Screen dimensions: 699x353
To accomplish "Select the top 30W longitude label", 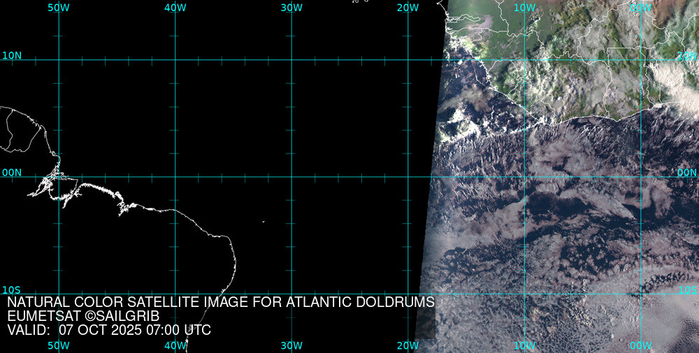I will click(291, 7).
